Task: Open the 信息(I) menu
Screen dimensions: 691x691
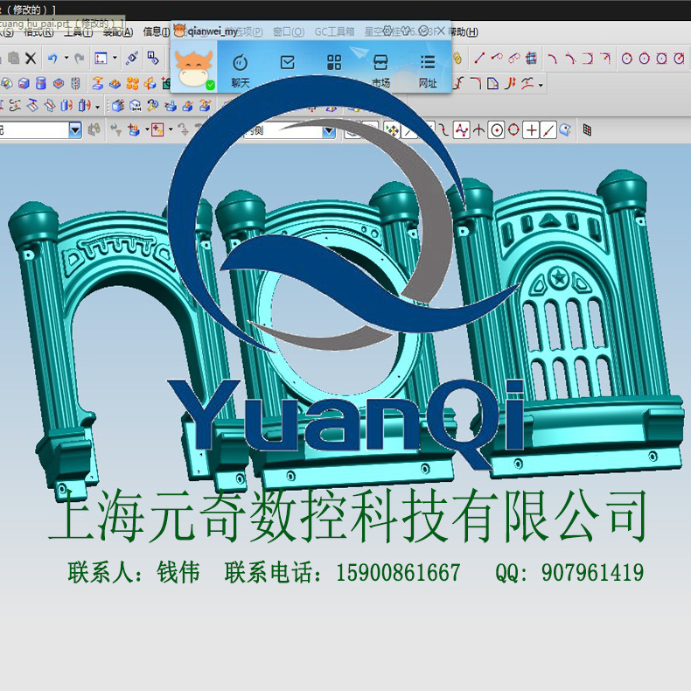Action: tap(157, 32)
